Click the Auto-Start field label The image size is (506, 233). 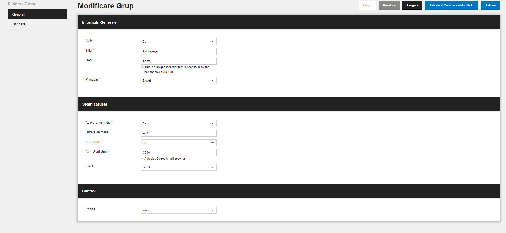click(93, 142)
